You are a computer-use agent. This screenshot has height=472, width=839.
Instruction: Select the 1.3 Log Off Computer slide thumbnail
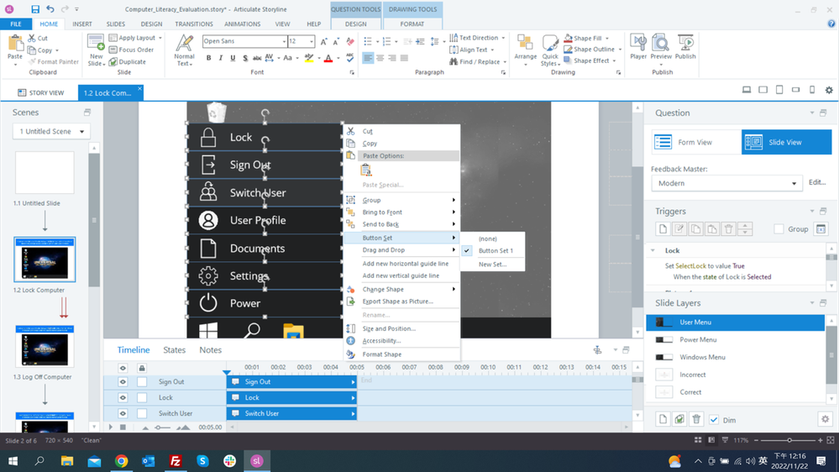[45, 345]
